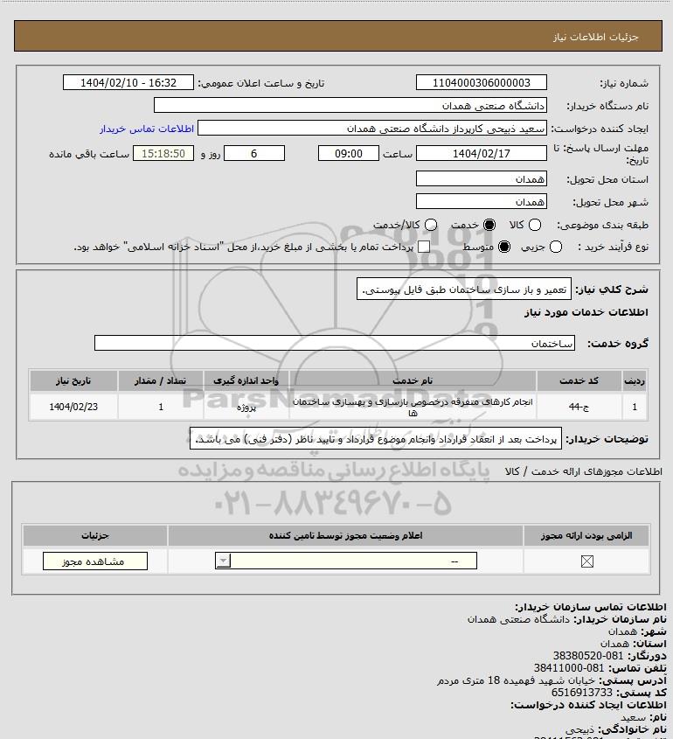Click the buyer name field دانشگاه صنعتی همدان
Screen dimensions: 673x739
[x=350, y=105]
